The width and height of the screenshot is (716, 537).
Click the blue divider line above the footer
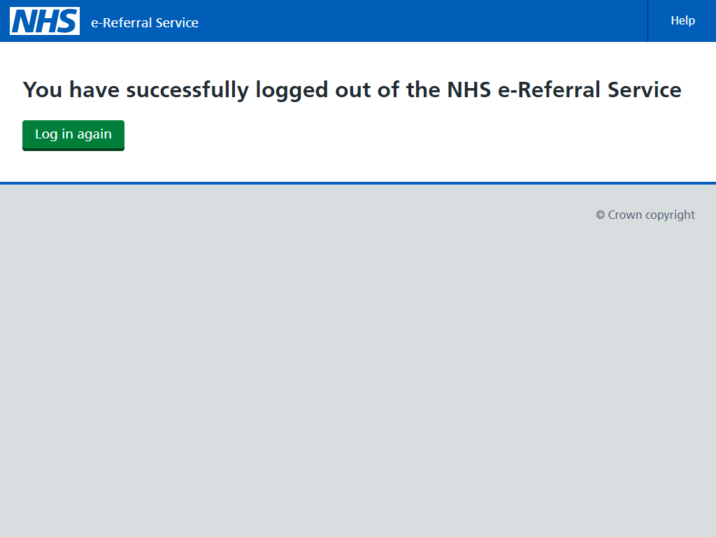coord(358,183)
